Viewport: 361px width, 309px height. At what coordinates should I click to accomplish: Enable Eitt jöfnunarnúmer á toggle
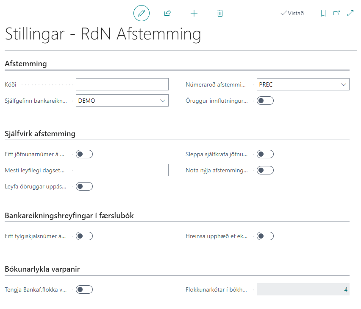[84, 154]
